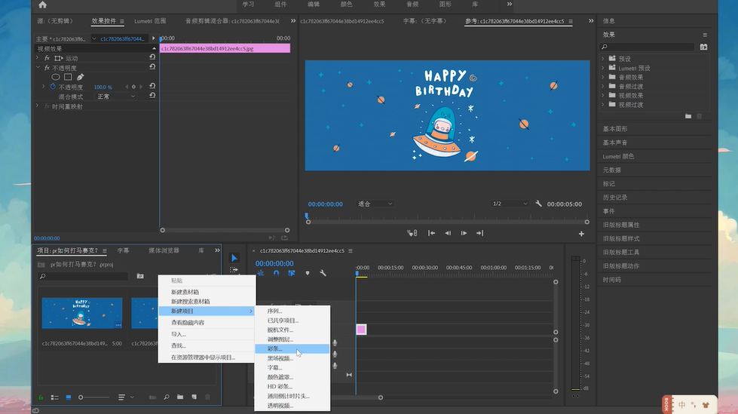Click the New Bin folder icon in project panel
The height and width of the screenshot is (414, 738).
point(180,397)
